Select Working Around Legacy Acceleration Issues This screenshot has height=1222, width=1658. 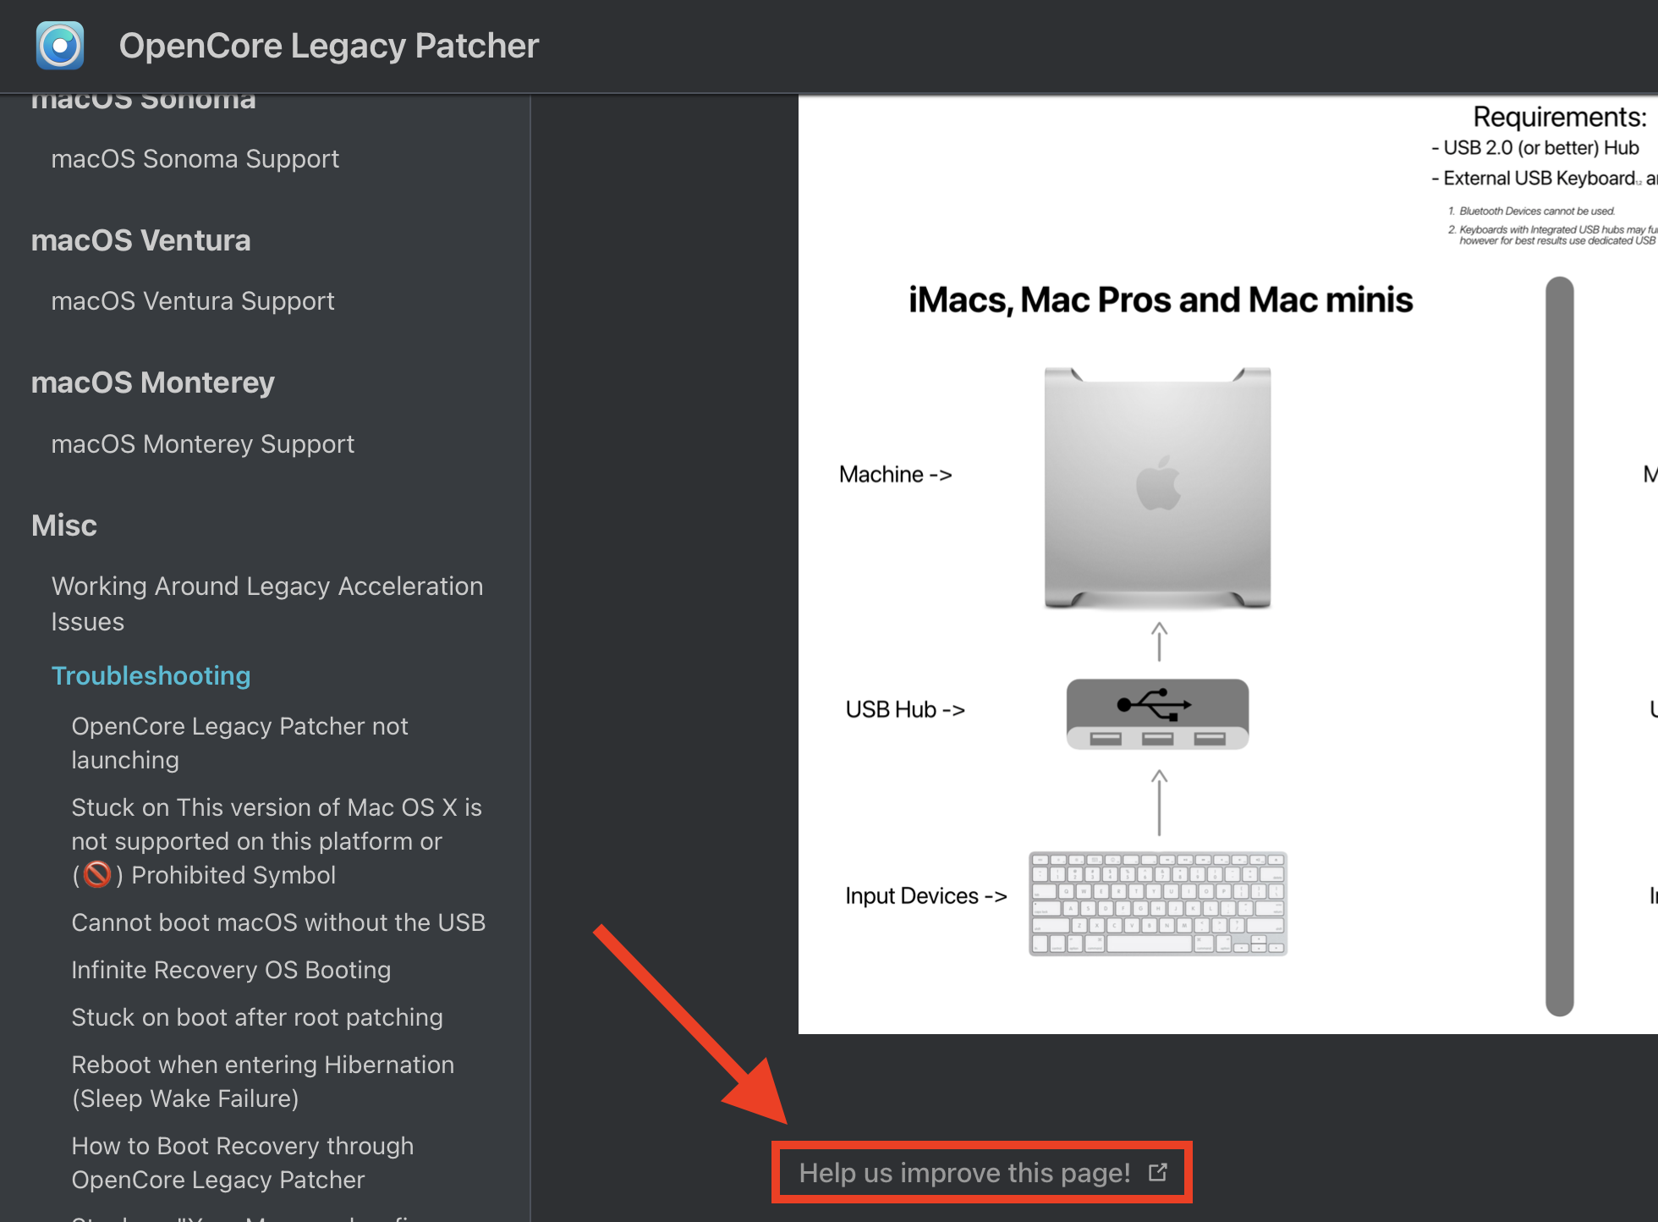(x=267, y=603)
